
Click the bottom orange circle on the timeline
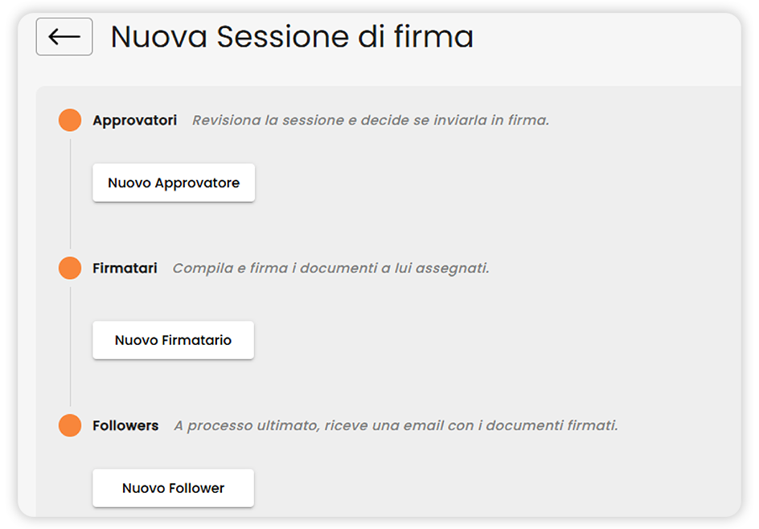click(70, 425)
